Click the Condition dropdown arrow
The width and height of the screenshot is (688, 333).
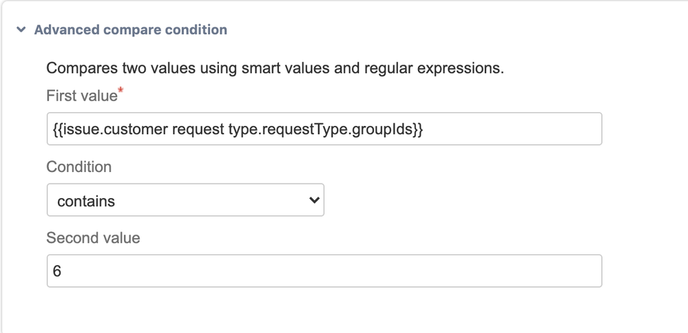[x=314, y=201]
